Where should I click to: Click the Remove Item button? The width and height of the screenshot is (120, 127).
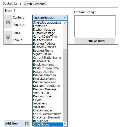point(95,41)
